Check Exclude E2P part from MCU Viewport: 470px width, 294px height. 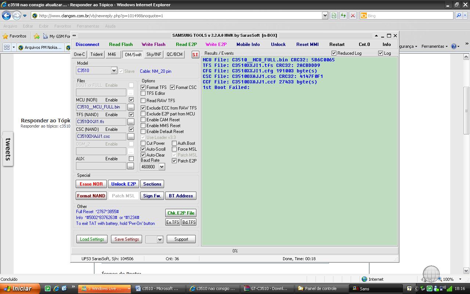coord(143,114)
